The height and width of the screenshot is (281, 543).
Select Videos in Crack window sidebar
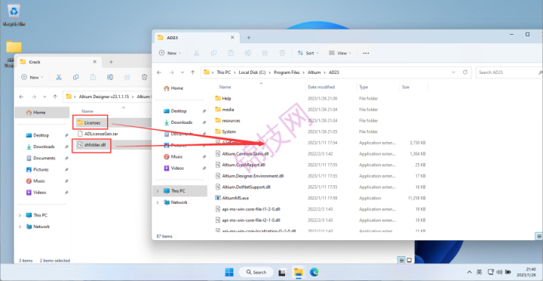click(x=39, y=192)
